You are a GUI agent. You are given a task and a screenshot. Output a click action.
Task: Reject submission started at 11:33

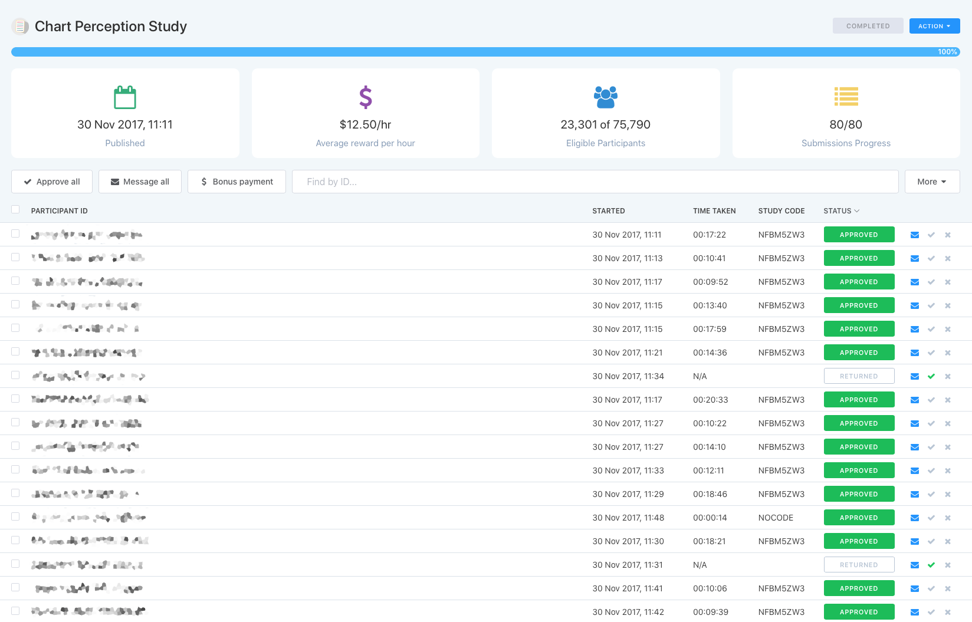(x=948, y=470)
